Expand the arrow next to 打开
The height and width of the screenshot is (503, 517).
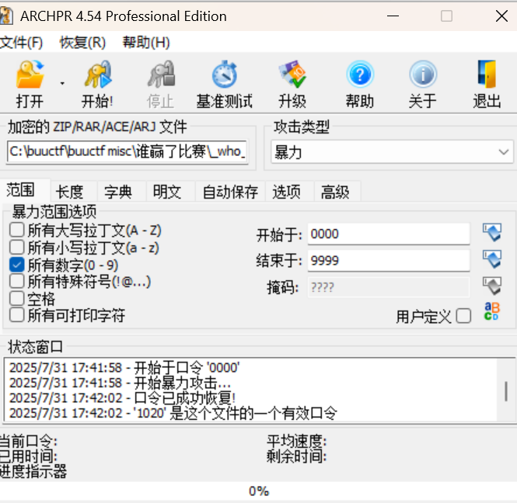click(62, 84)
